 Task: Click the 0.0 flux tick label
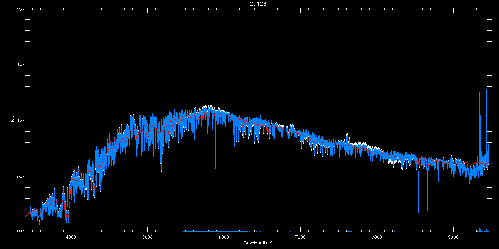[20, 231]
